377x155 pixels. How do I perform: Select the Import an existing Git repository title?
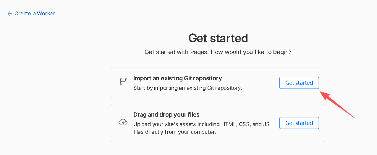click(177, 78)
